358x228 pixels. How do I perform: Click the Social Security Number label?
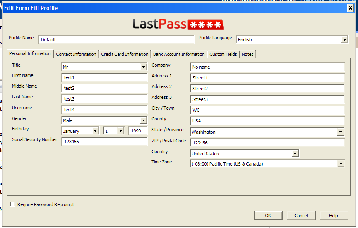pyautogui.click(x=34, y=139)
